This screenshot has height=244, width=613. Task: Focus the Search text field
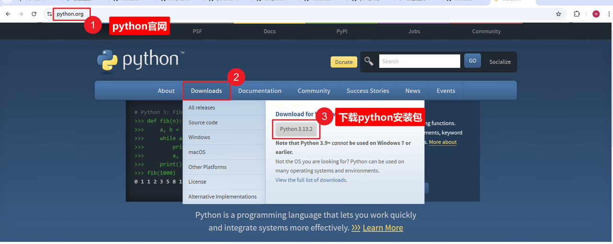420,61
